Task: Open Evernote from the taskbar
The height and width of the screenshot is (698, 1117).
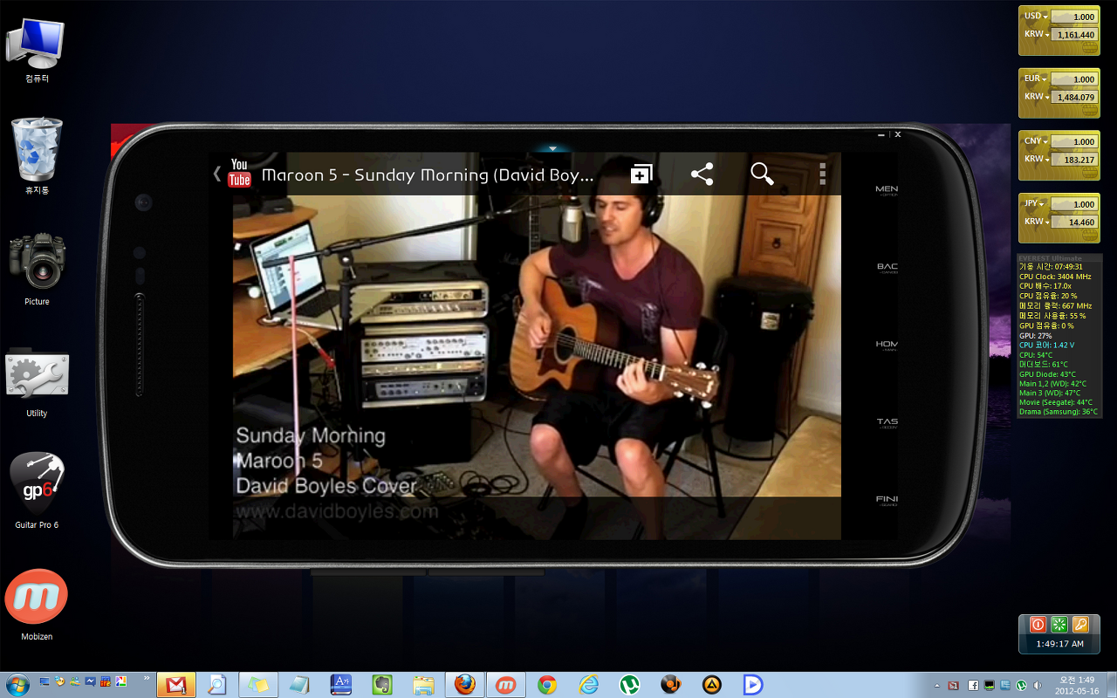Action: pos(382,685)
